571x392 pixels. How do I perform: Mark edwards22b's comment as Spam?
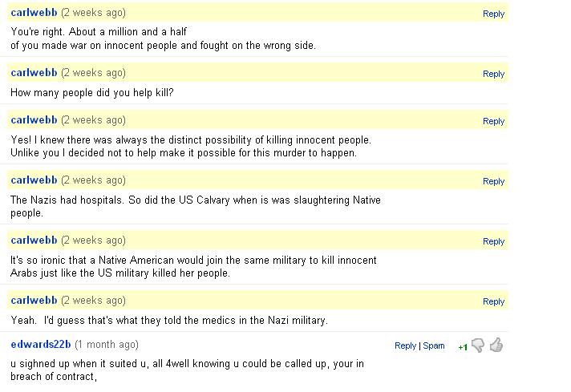pos(434,346)
